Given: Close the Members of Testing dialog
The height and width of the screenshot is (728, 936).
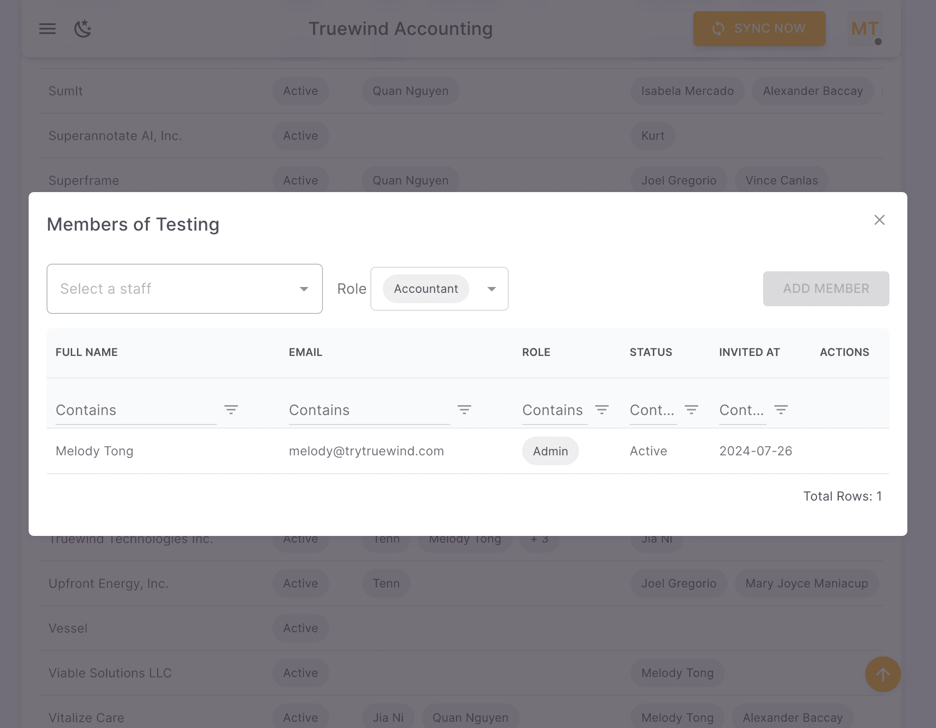Looking at the screenshot, I should [x=879, y=220].
